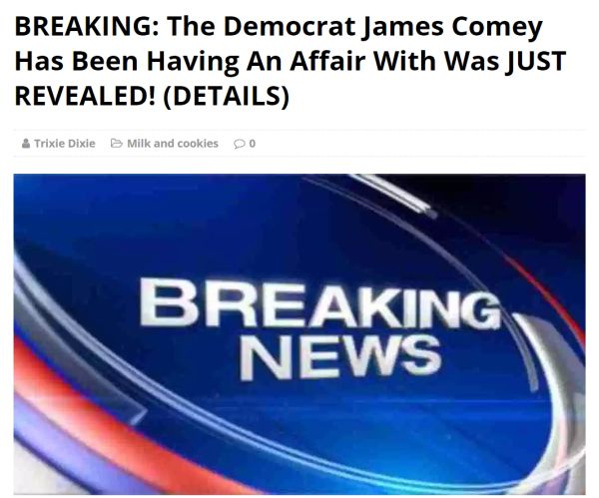Click the word BREAKING in the image

[x=320, y=304]
